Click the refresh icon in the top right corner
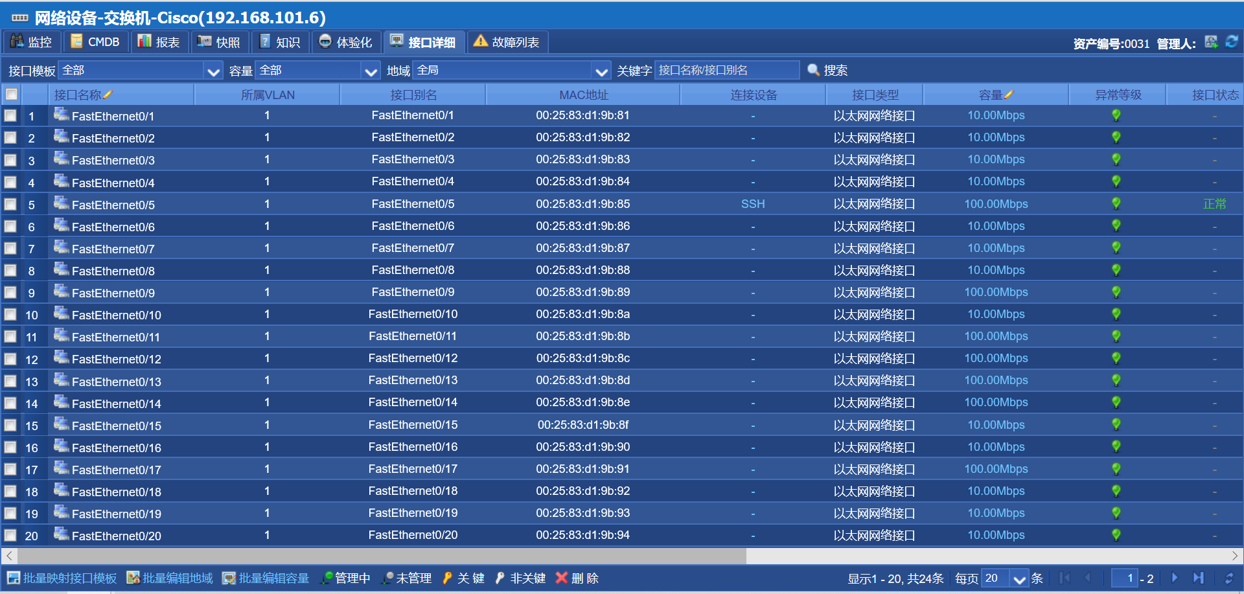 (x=1232, y=42)
